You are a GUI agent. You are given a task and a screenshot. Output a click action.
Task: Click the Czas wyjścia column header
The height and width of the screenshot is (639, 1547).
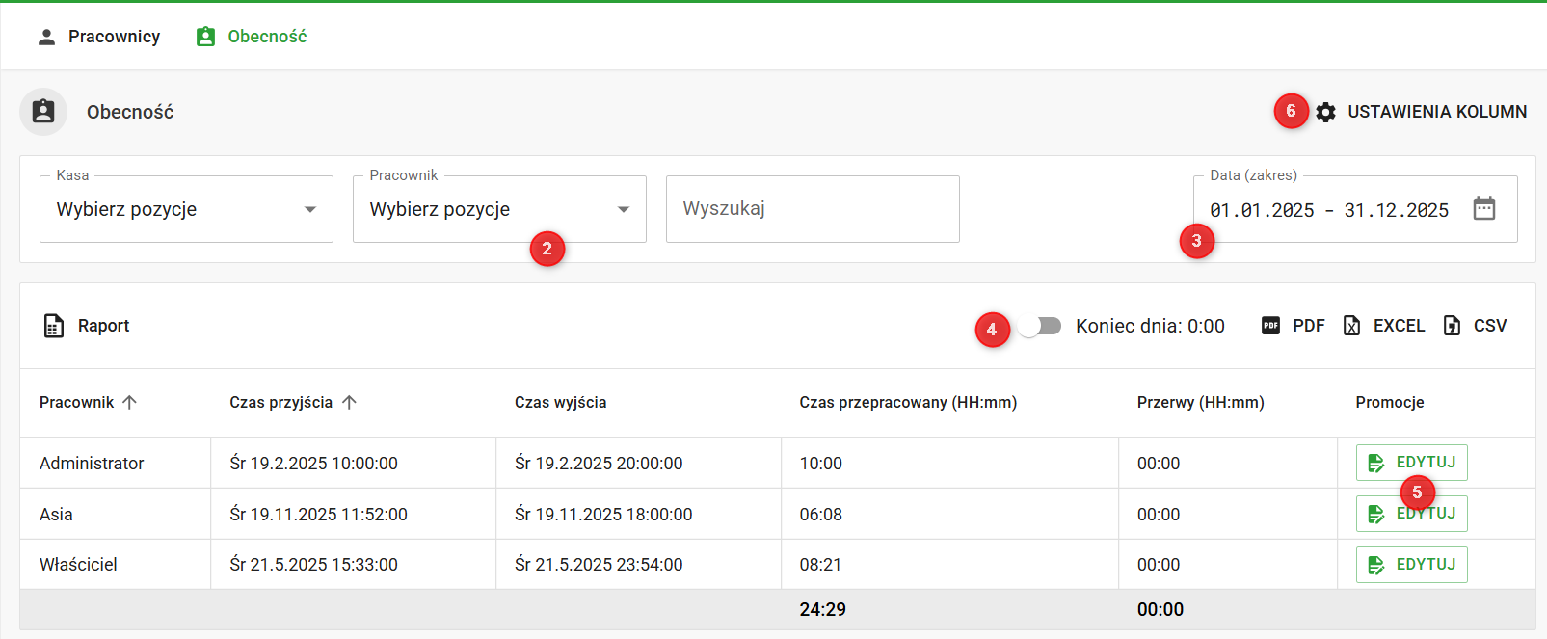tap(561, 402)
